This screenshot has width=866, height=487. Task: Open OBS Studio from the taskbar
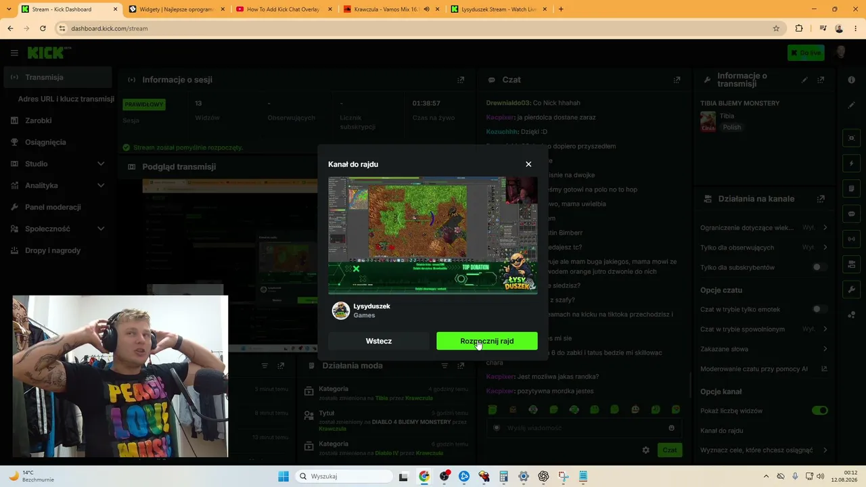[445, 476]
